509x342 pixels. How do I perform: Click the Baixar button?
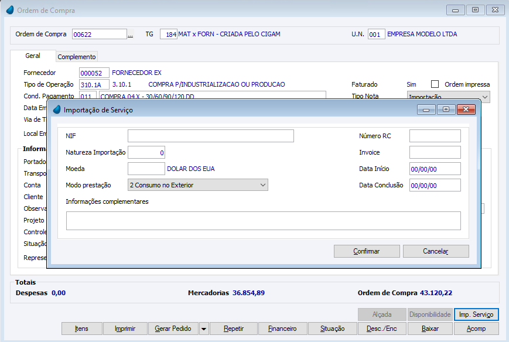[430, 329]
